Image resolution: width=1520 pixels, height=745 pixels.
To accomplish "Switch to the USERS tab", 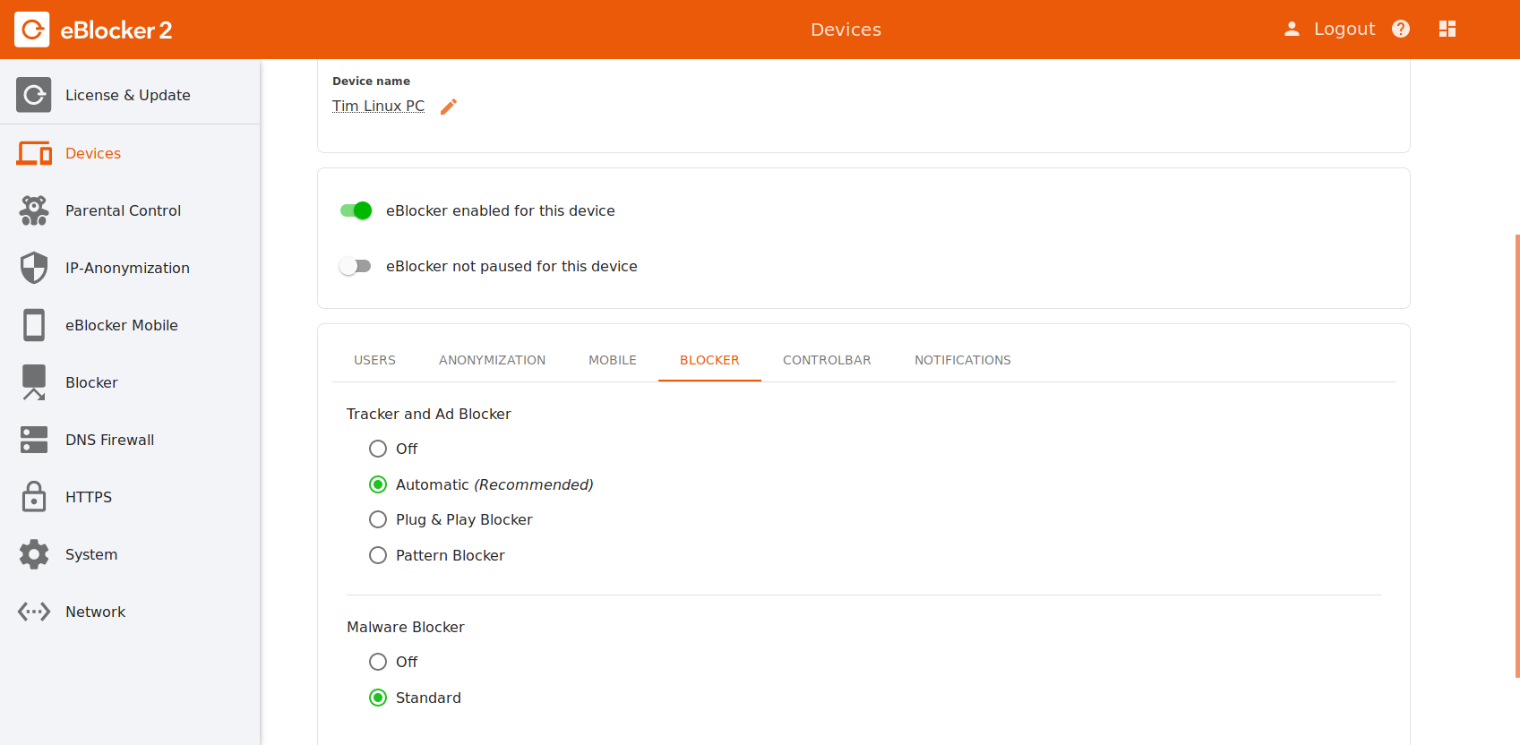I will (374, 360).
